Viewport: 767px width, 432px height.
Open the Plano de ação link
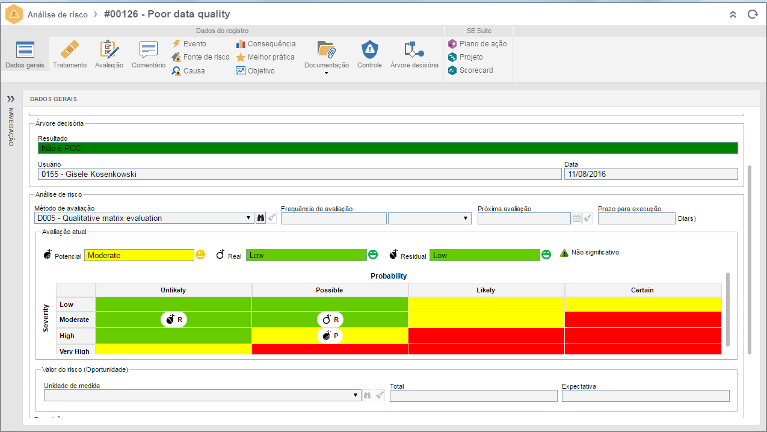pyautogui.click(x=478, y=43)
